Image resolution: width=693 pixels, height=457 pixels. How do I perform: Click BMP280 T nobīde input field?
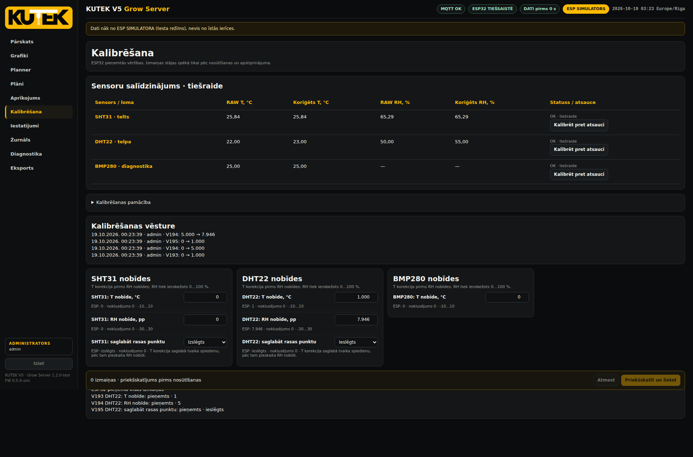pyautogui.click(x=507, y=297)
